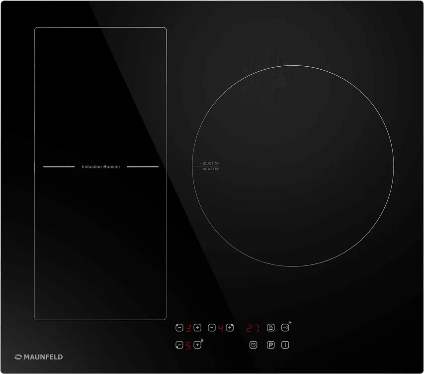Screen dimensions: 424x374
Task: Tap the red power level digit 4
Action: (x=221, y=328)
